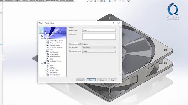Viewport: 188px width, 105px height.
Task: Click the upper round navigator arrow button
Action: coord(120,27)
